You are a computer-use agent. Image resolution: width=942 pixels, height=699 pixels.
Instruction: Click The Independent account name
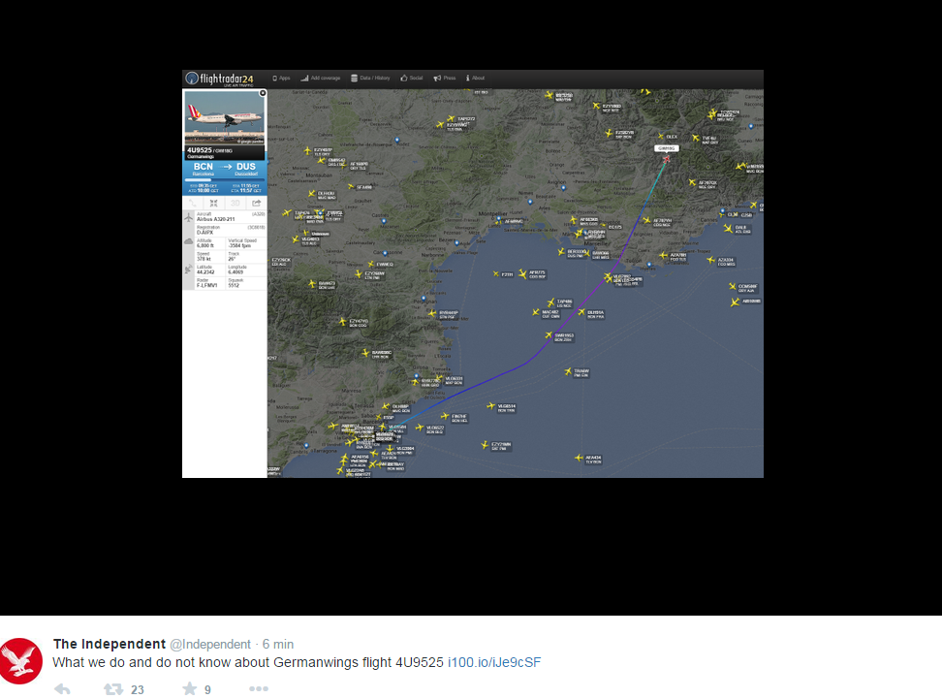[109, 644]
